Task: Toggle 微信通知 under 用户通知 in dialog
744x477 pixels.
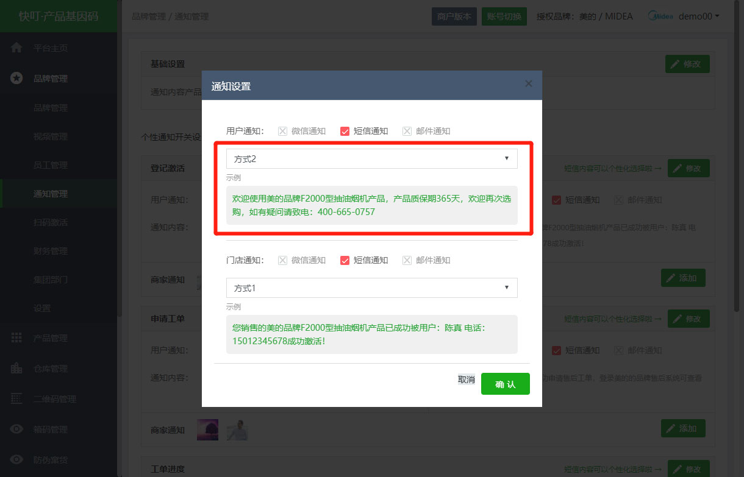Action: click(282, 131)
